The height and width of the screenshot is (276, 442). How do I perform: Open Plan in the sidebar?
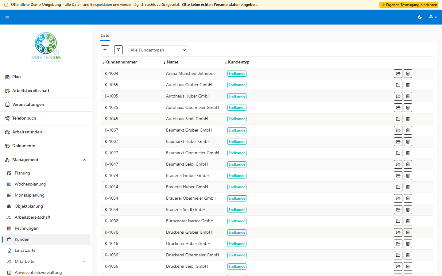pos(46,77)
